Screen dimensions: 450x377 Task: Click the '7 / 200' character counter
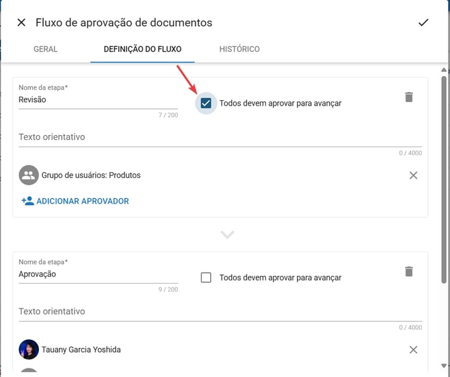168,115
